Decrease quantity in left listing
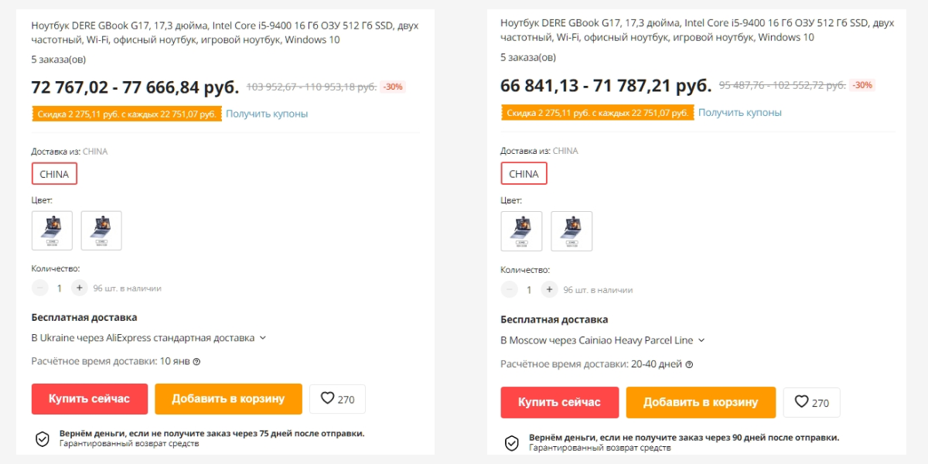 tap(40, 288)
